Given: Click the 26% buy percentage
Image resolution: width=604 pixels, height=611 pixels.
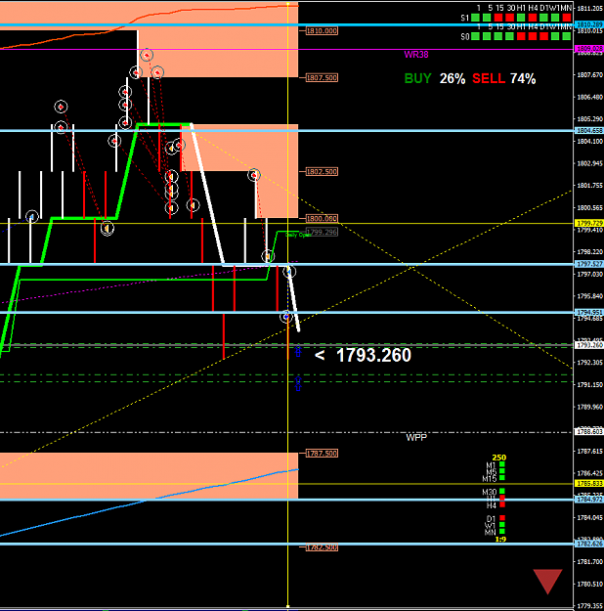Looking at the screenshot, I should [x=453, y=79].
